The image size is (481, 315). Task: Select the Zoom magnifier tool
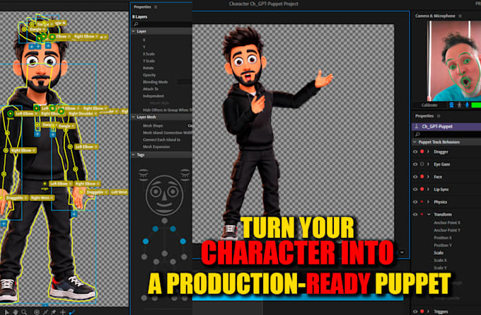24,312
